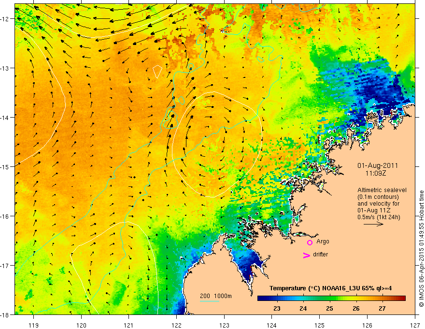Click the cyan bathymetry legend line
425x329 pixels.
point(209,301)
